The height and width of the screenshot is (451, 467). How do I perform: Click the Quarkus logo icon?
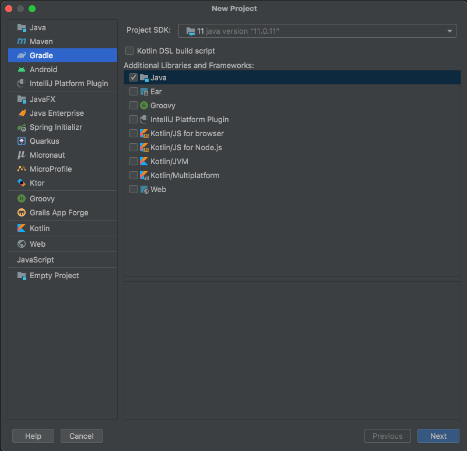point(22,141)
